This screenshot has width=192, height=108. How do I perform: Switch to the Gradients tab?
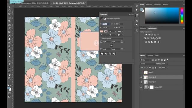coord(157,5)
